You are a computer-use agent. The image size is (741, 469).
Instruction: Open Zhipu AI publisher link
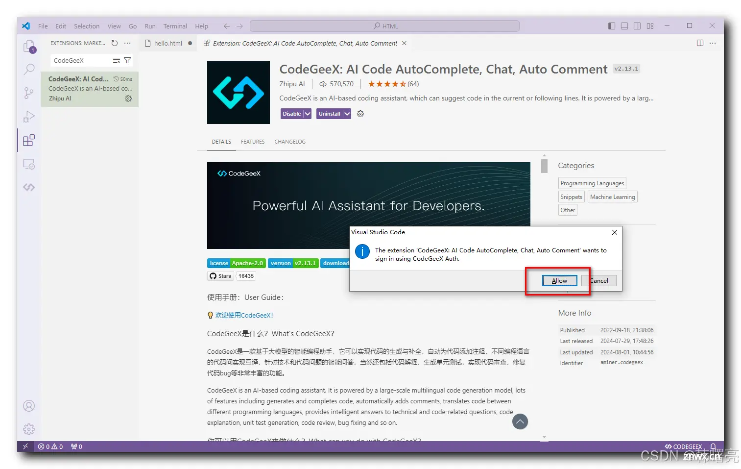[292, 84]
